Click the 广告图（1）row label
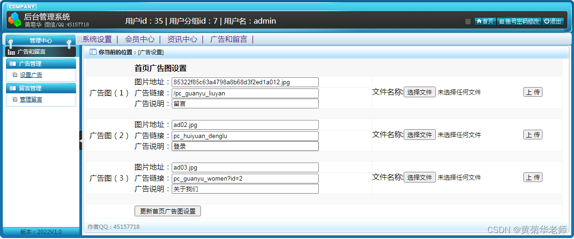Image resolution: width=574 pixels, height=239 pixels. [x=109, y=93]
